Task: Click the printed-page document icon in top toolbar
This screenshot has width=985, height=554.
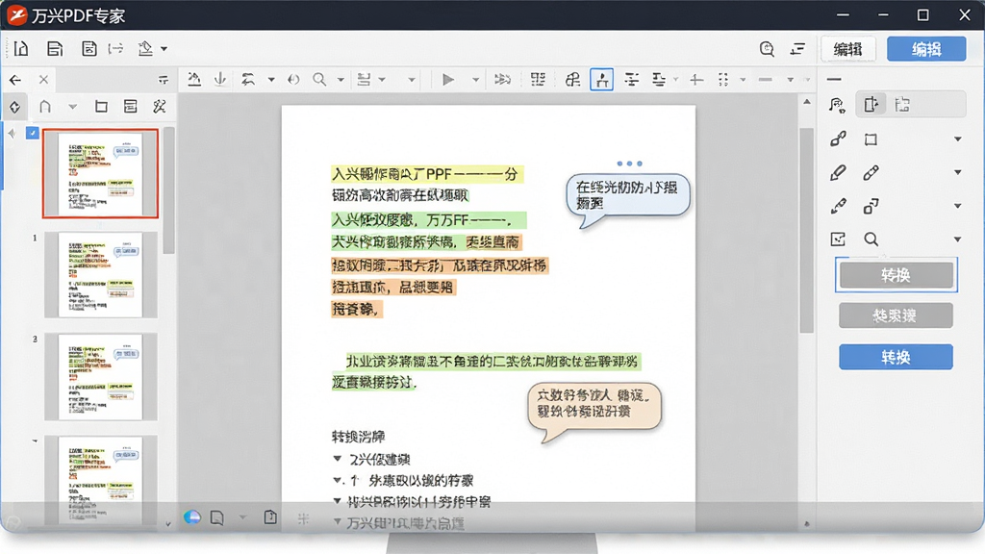Action: pyautogui.click(x=55, y=48)
